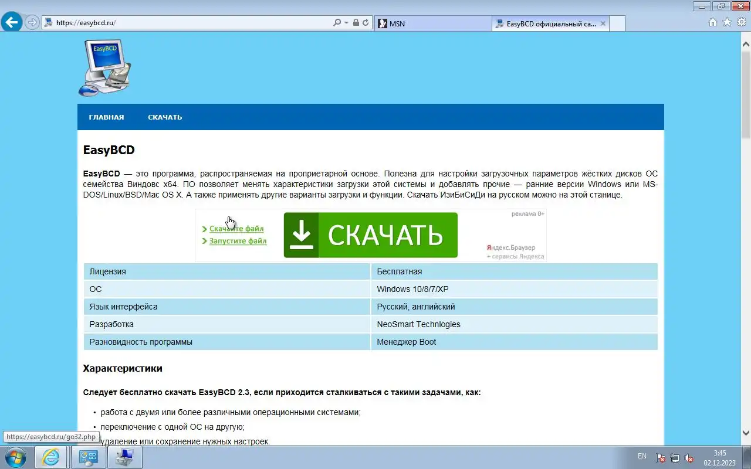The height and width of the screenshot is (469, 751).
Task: Open the browser Home icon
Action: pyautogui.click(x=713, y=22)
